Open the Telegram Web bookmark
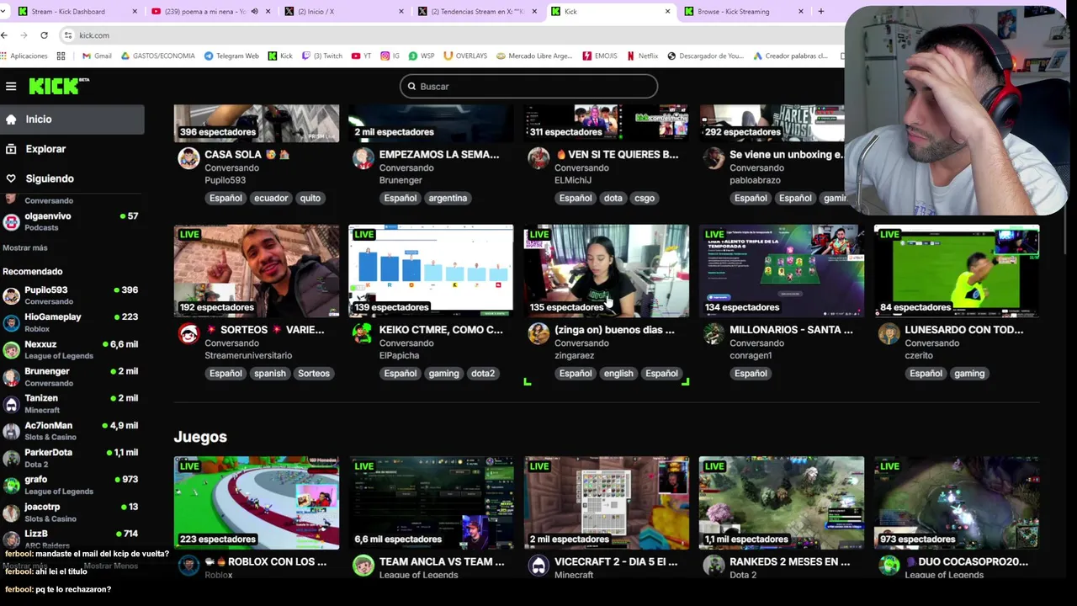The height and width of the screenshot is (606, 1077). pos(231,56)
